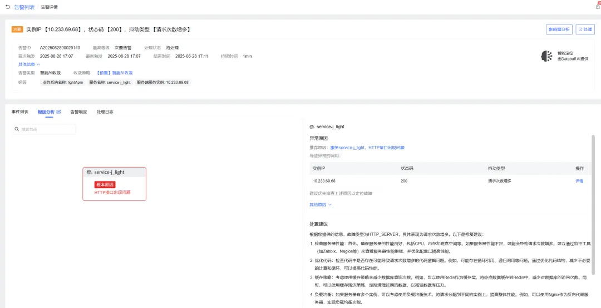Click the Databuff AI brain icon

pos(546,56)
